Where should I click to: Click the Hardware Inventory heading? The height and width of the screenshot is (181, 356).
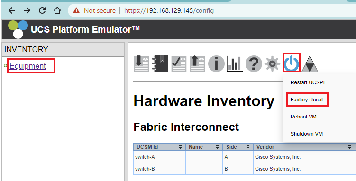pos(204,101)
